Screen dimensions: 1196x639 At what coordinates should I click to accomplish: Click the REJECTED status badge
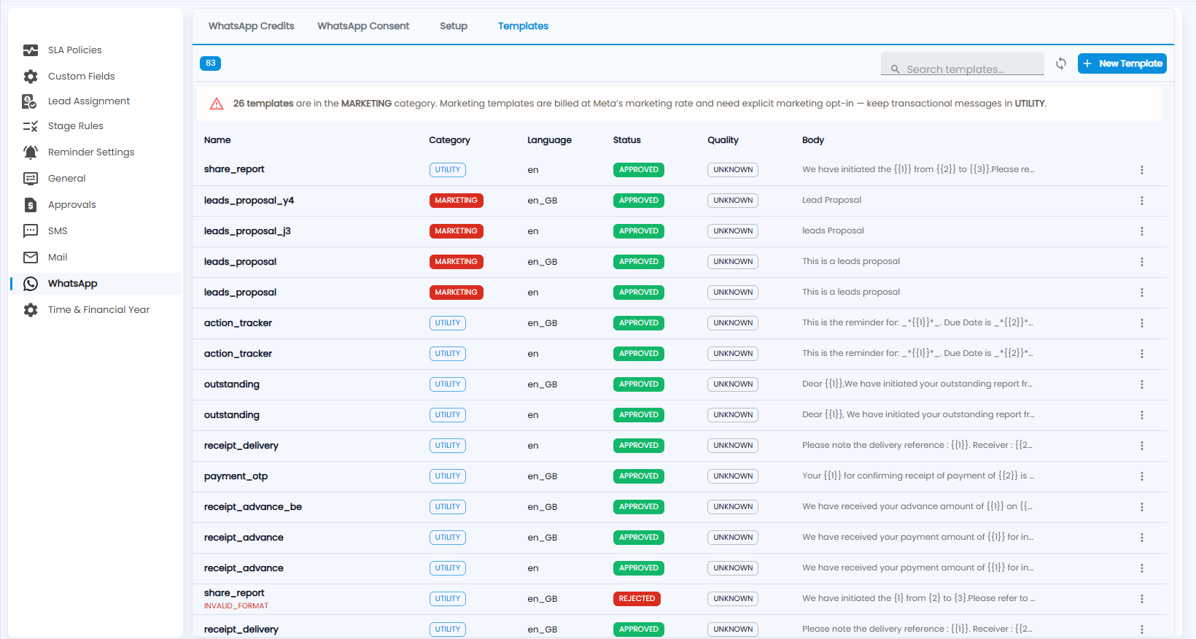click(x=637, y=599)
